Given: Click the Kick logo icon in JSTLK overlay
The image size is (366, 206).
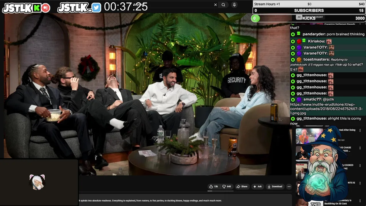Looking at the screenshot, I should point(37,8).
